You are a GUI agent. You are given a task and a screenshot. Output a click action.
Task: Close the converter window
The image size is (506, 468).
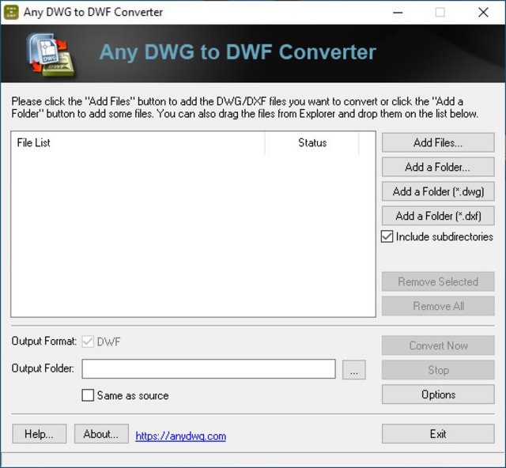(x=483, y=13)
